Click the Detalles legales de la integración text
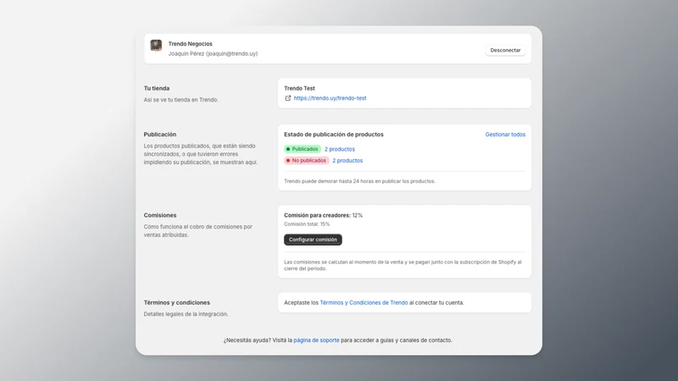 186,314
